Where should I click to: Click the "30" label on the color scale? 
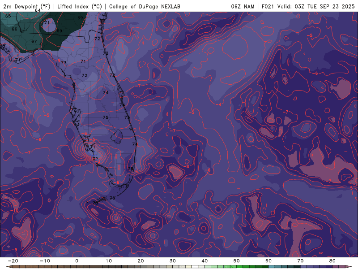point(173,261)
